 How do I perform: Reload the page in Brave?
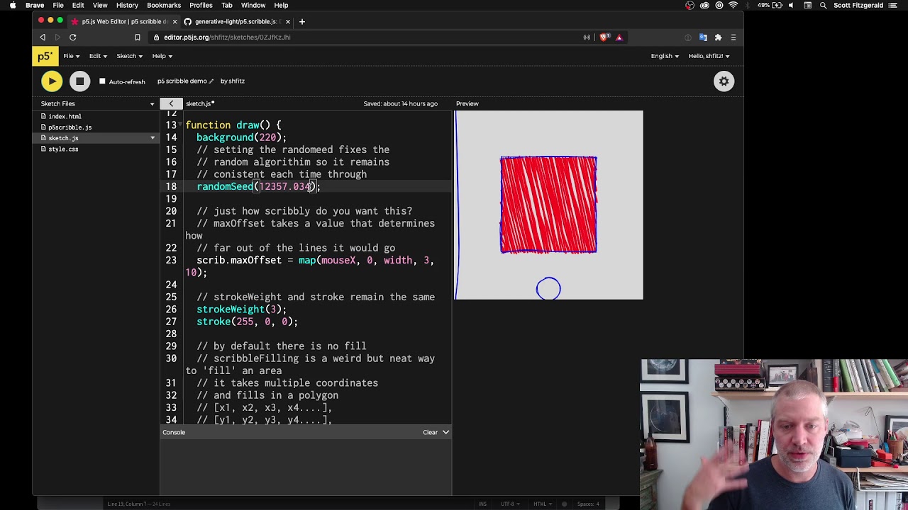[72, 38]
